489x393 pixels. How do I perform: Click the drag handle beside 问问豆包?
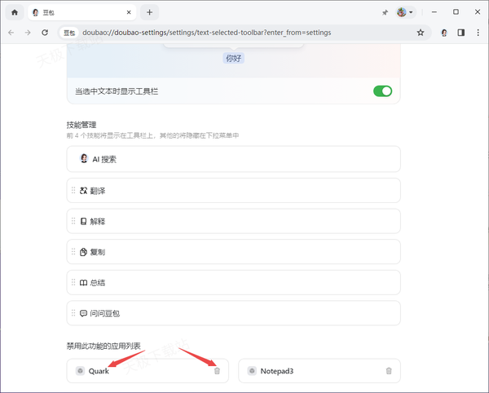(x=73, y=313)
